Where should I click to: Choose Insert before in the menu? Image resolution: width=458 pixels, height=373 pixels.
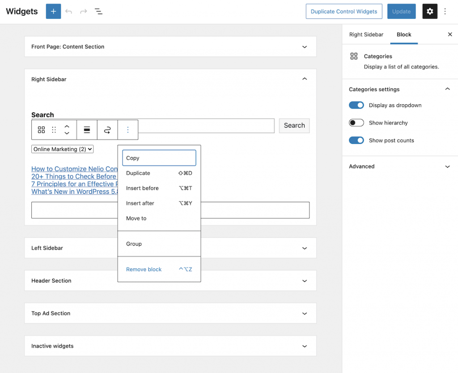(x=159, y=188)
